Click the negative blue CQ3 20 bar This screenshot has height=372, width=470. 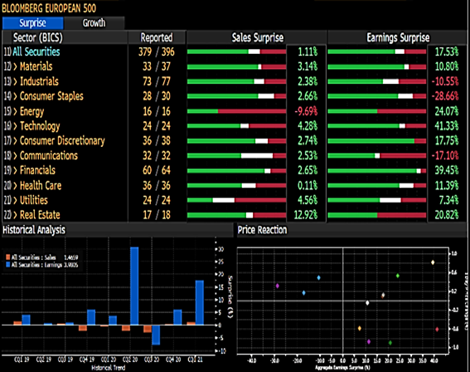pos(156,335)
